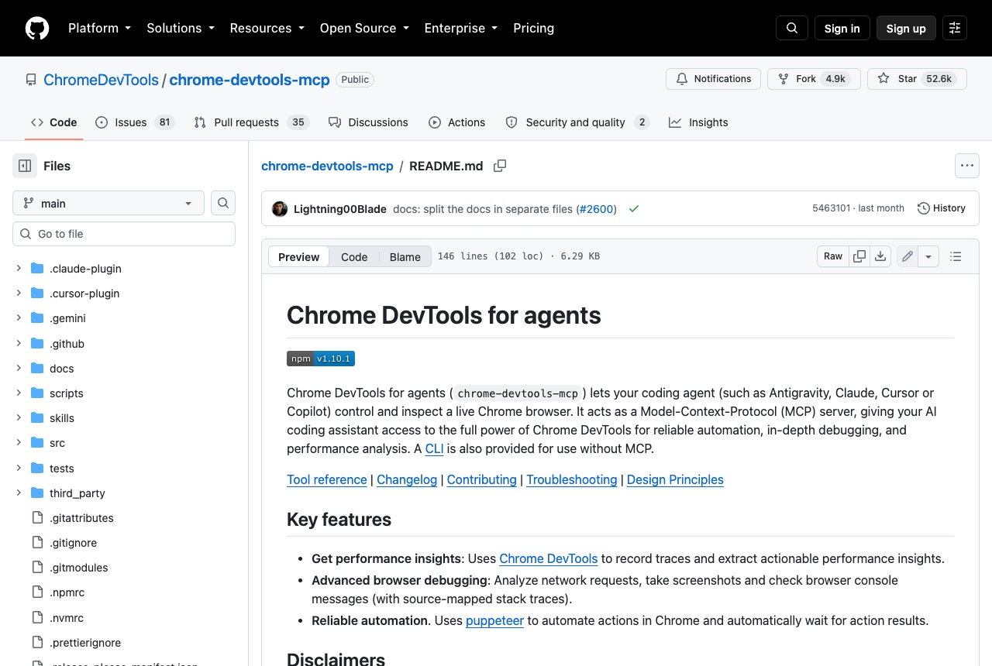
Task: Open puppeteer link
Action: point(495,620)
